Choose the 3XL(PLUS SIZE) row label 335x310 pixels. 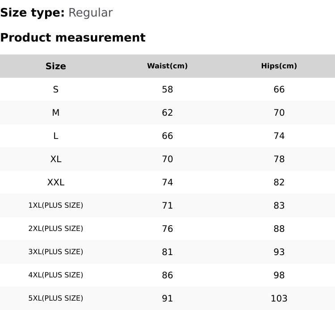pos(56,252)
